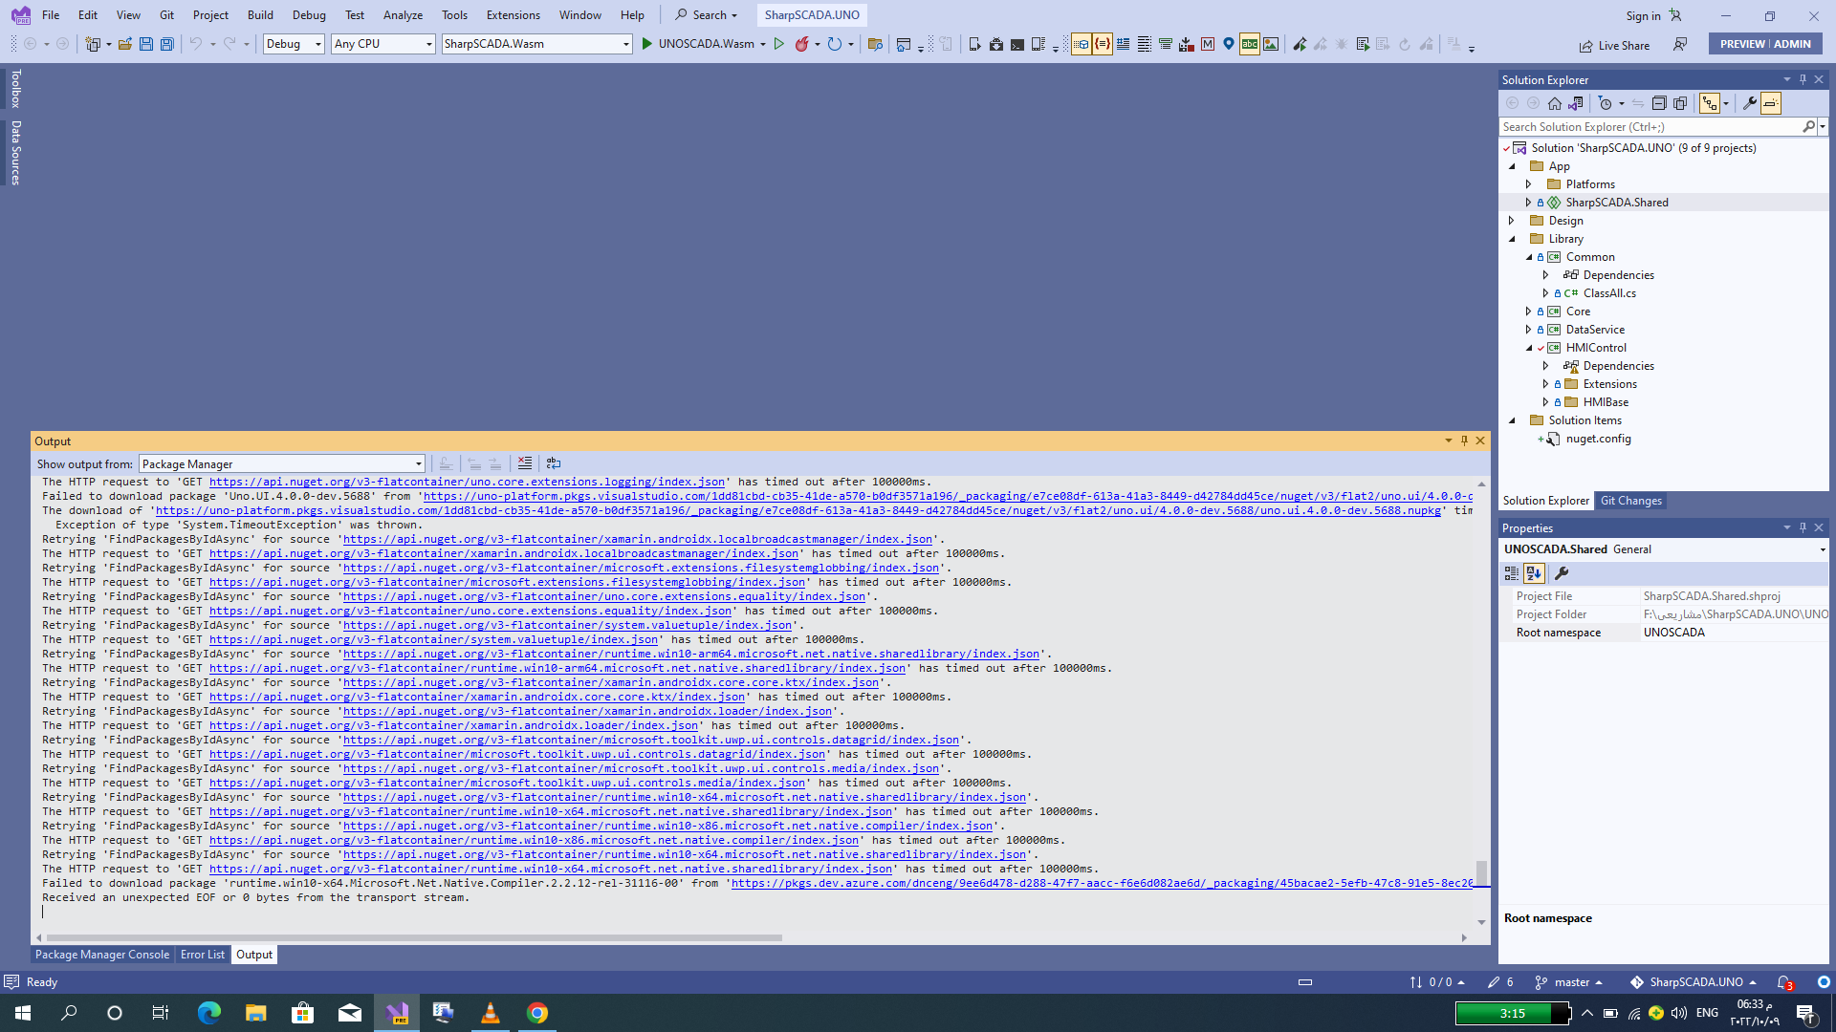
Task: Toggle Solution Explorer file nesting button
Action: coord(1710,103)
